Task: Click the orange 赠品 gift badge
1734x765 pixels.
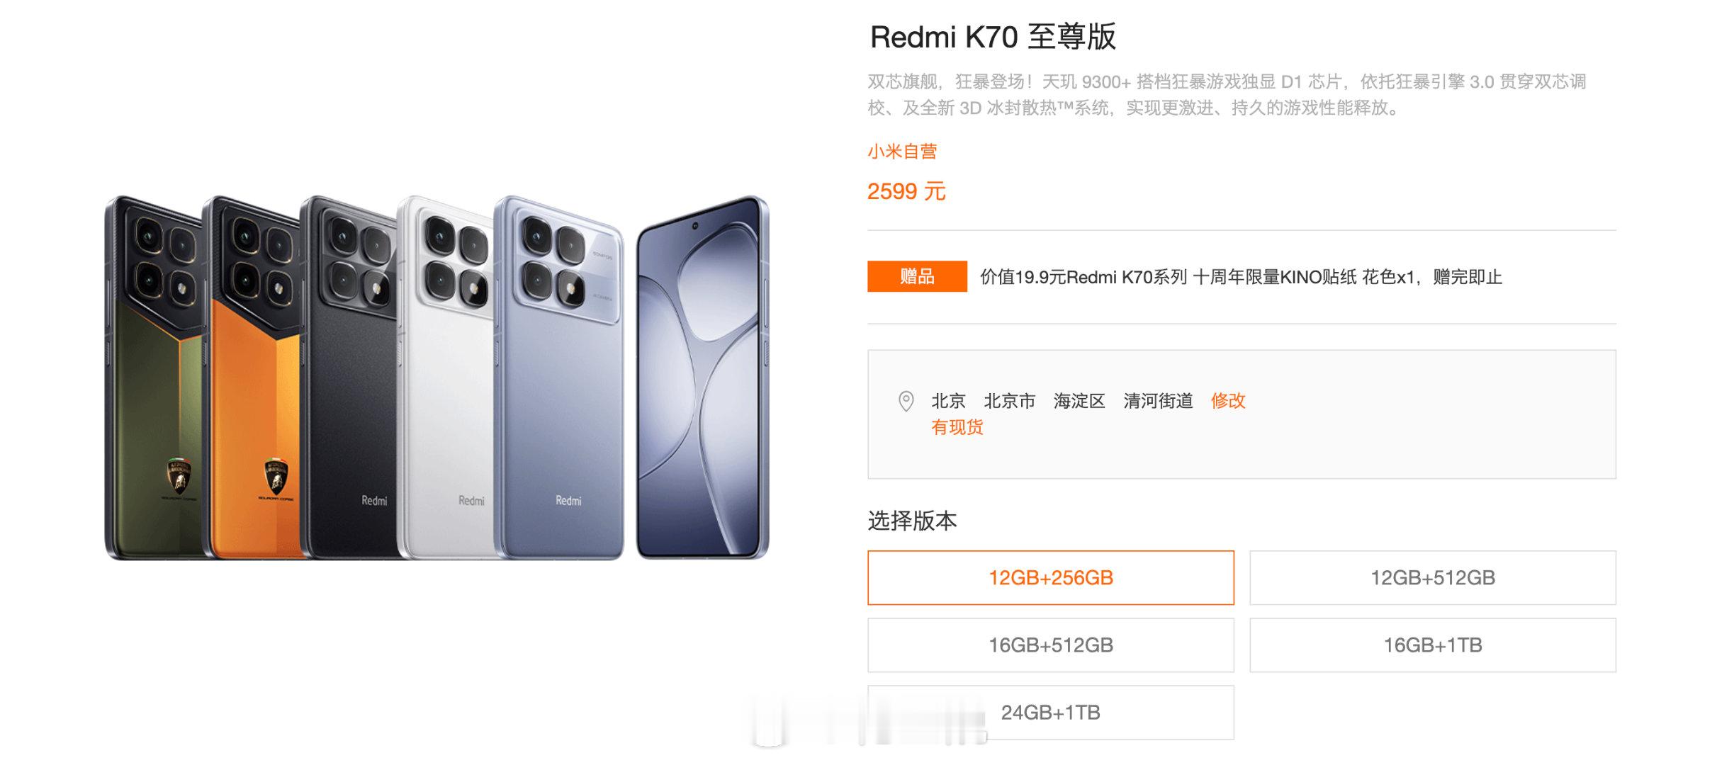Action: tap(917, 276)
